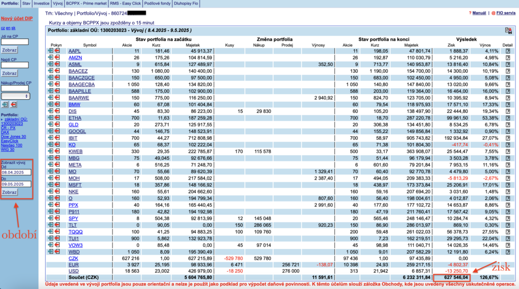
Task: Open the detail icon for KO
Action: [508, 145]
